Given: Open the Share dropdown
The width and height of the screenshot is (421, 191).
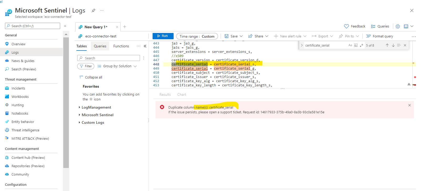Looking at the screenshot, I should (x=258, y=36).
